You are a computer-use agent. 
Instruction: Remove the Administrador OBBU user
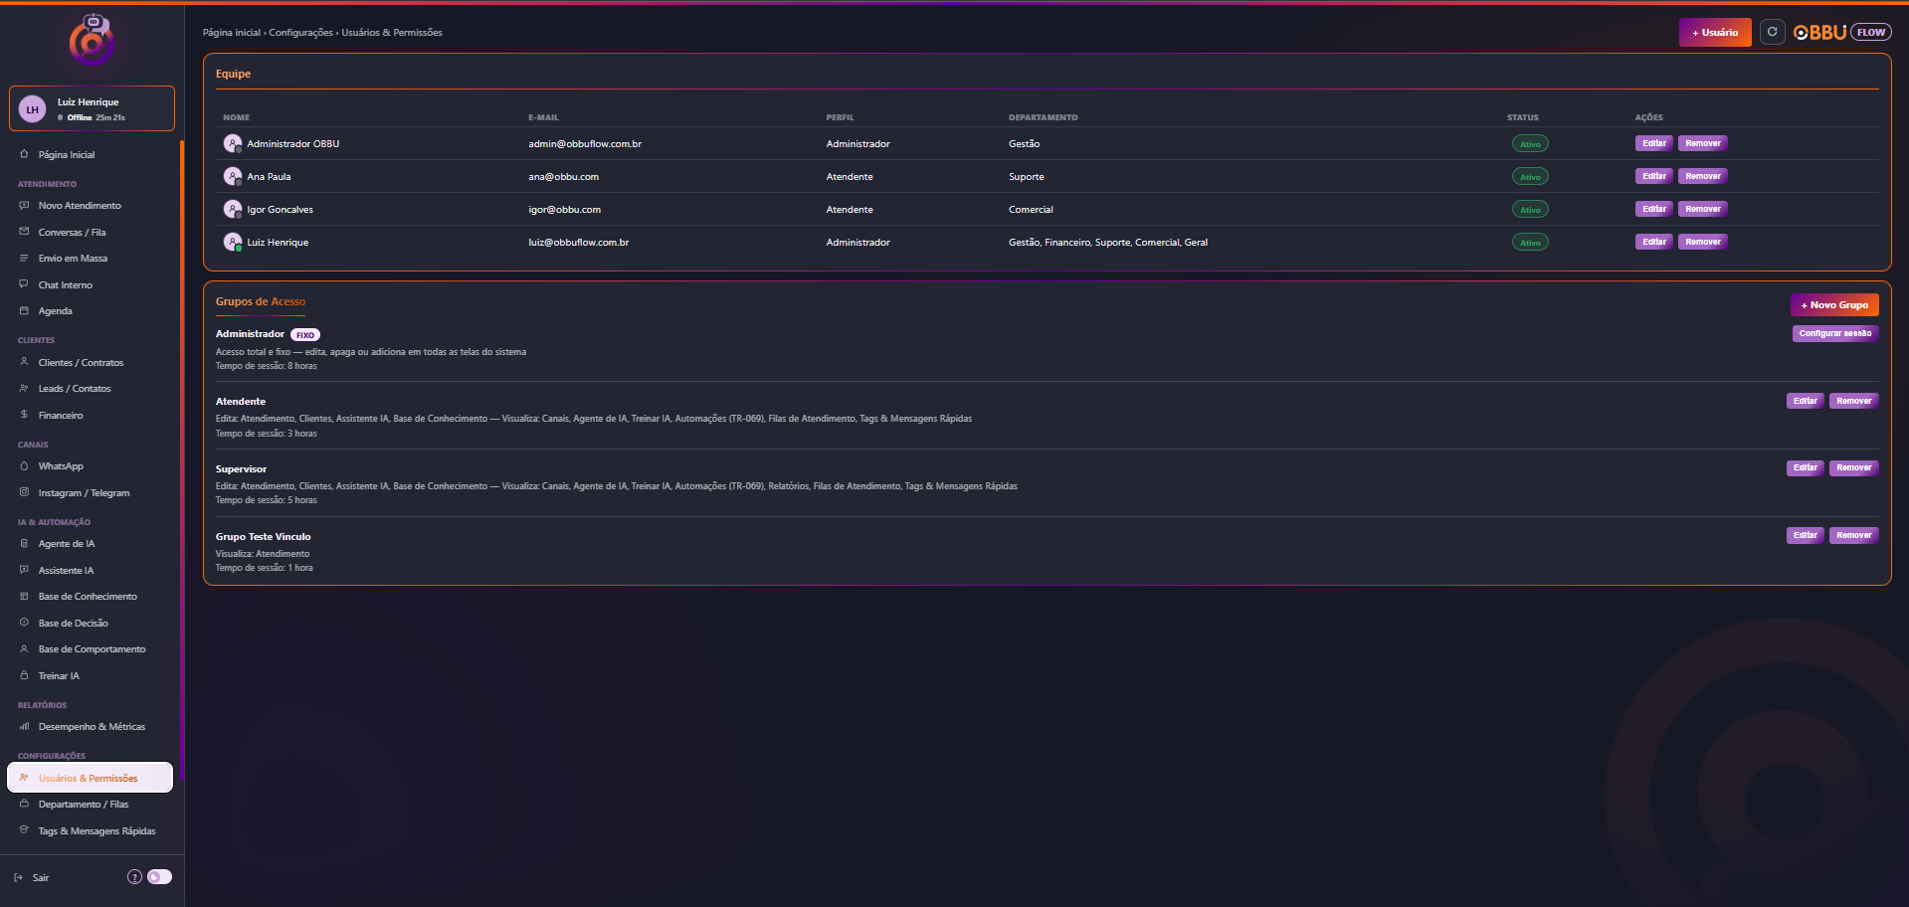tap(1703, 143)
